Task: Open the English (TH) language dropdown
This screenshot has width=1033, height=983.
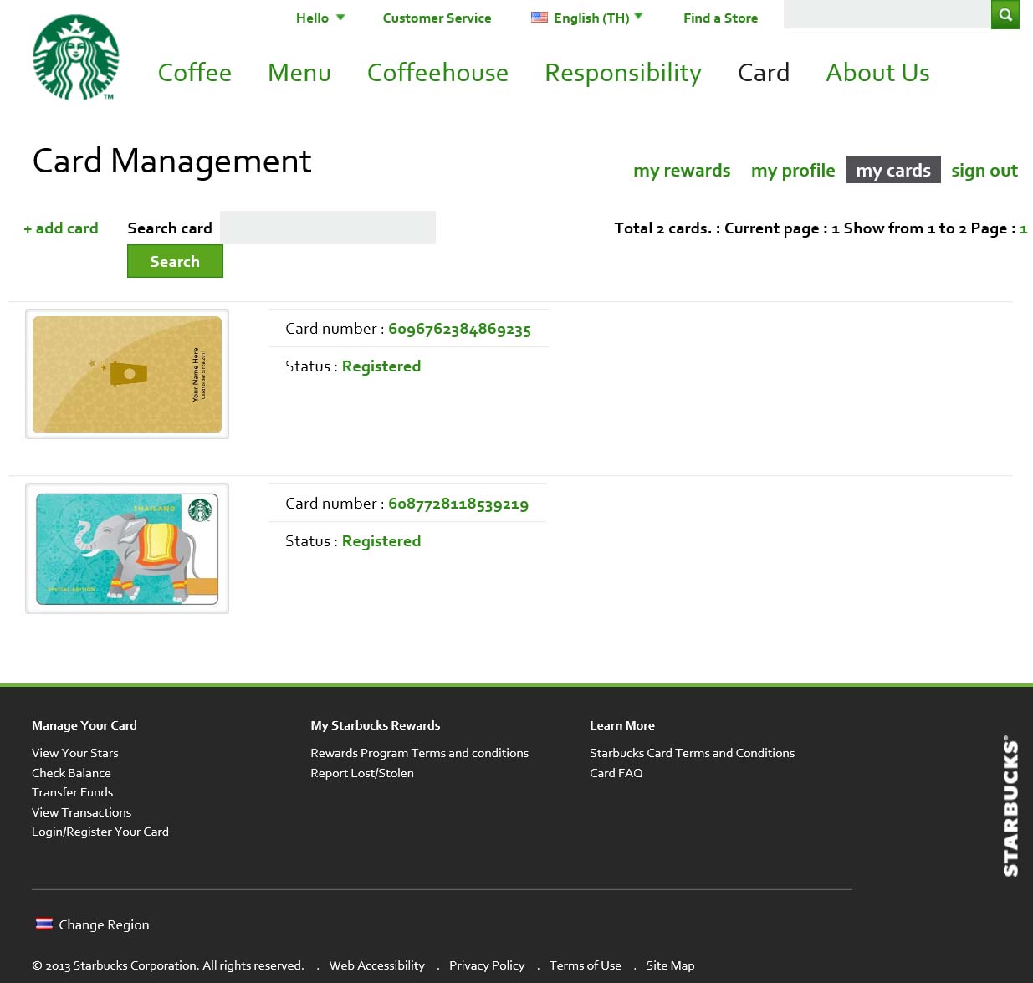Action: pyautogui.click(x=598, y=18)
